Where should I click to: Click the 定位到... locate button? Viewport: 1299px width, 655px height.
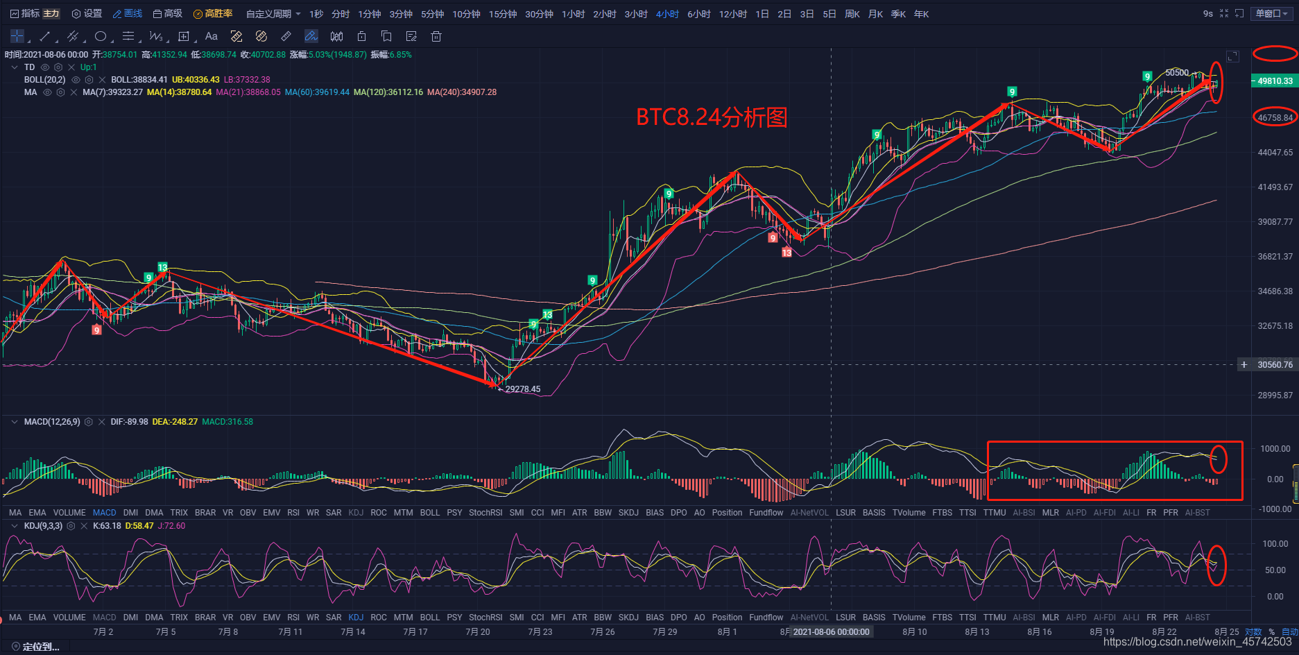coord(36,647)
